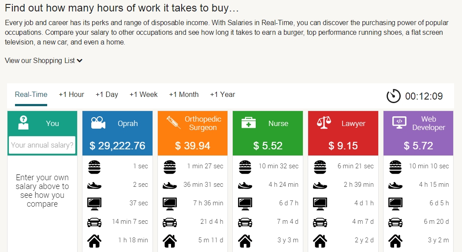Click the burger icon in Oprah column
The image size is (462, 252).
pos(94,167)
